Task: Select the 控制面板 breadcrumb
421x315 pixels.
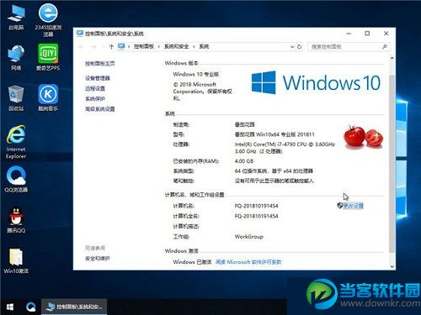Action: [144, 46]
